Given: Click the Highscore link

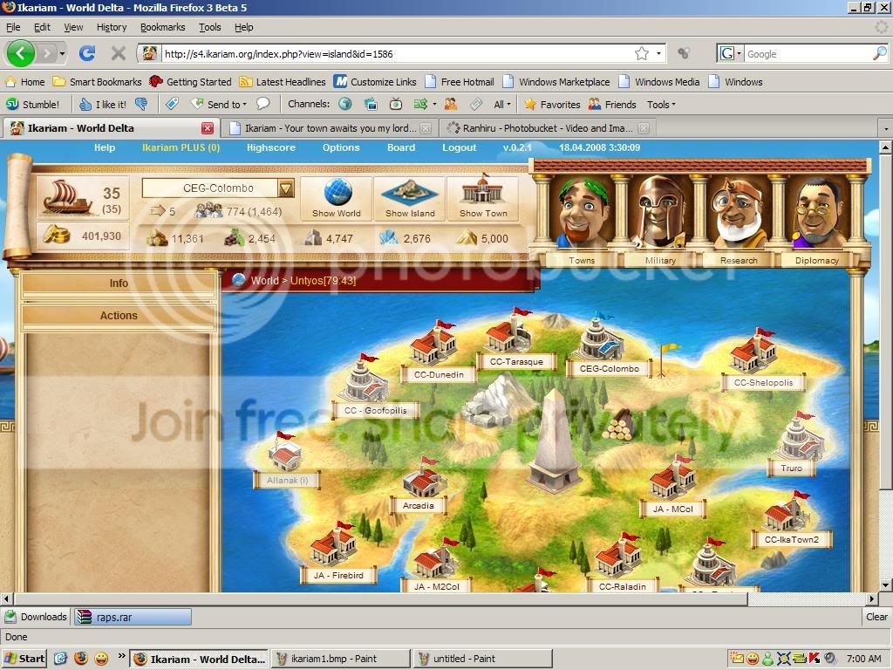Looking at the screenshot, I should [271, 147].
